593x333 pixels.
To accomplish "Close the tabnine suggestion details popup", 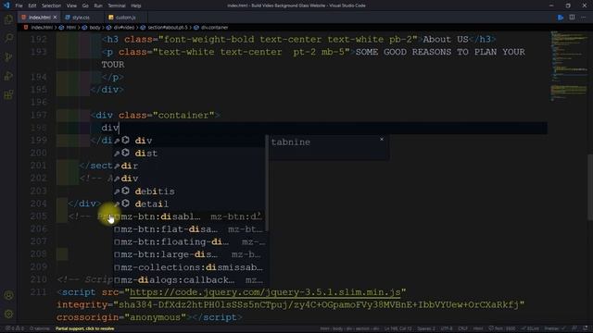I will click(x=382, y=140).
